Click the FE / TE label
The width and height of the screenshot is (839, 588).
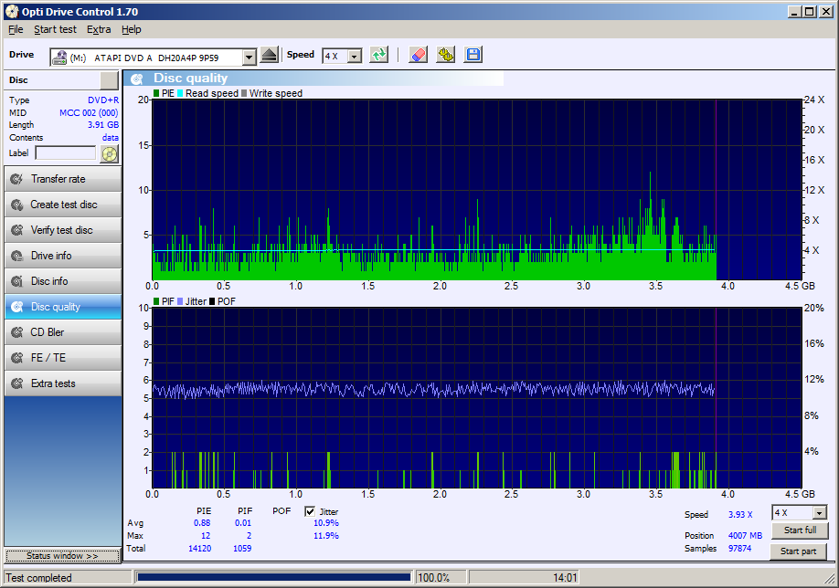[x=48, y=358]
